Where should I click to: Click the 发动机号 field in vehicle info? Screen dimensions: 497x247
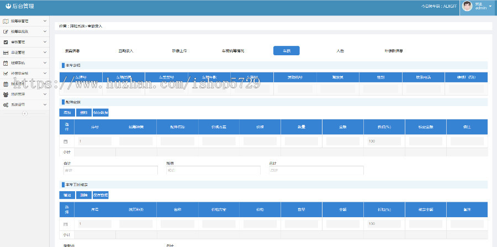(295, 89)
